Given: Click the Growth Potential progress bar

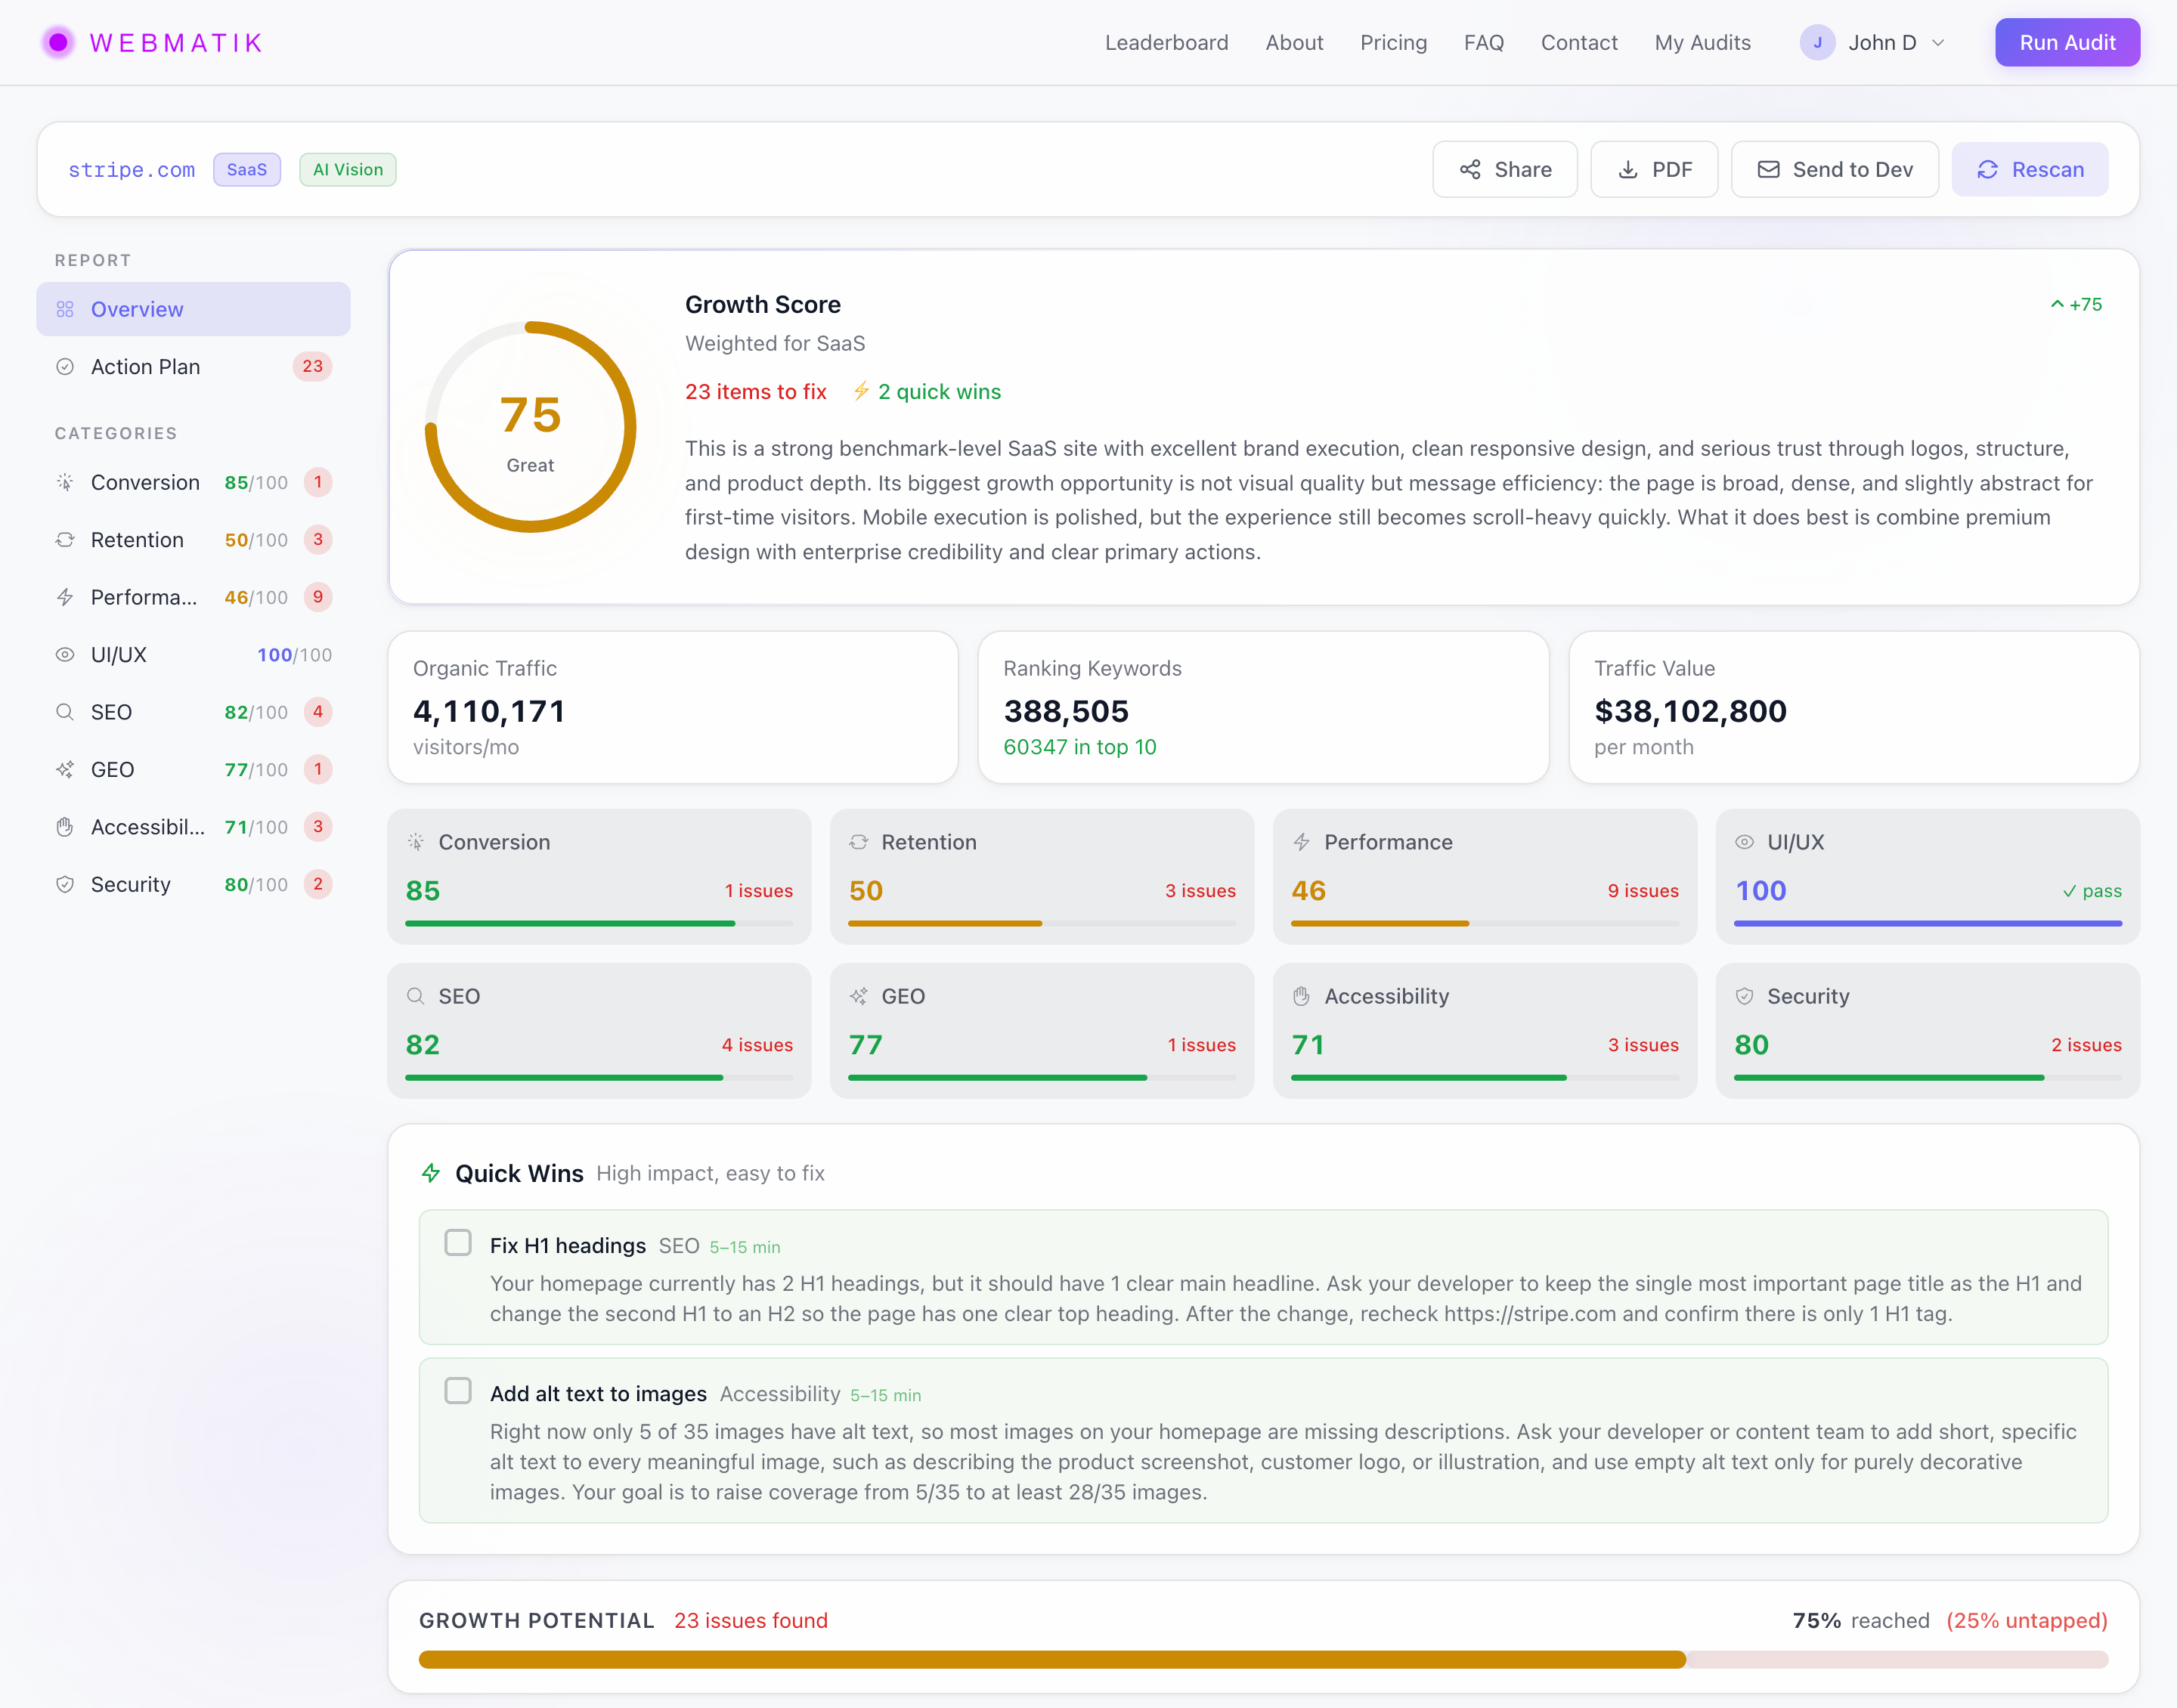Looking at the screenshot, I should tap(1262, 1659).
